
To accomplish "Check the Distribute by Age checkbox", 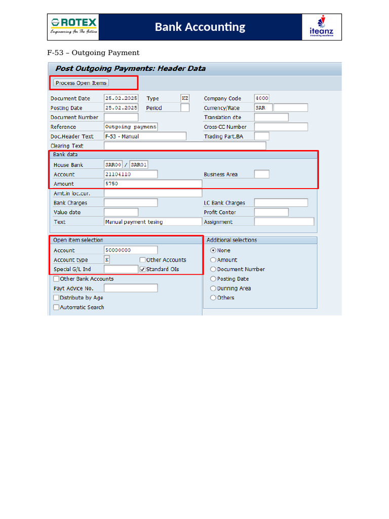I will (56, 298).
